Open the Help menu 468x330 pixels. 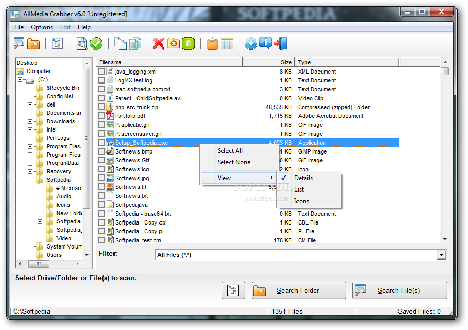point(84,27)
